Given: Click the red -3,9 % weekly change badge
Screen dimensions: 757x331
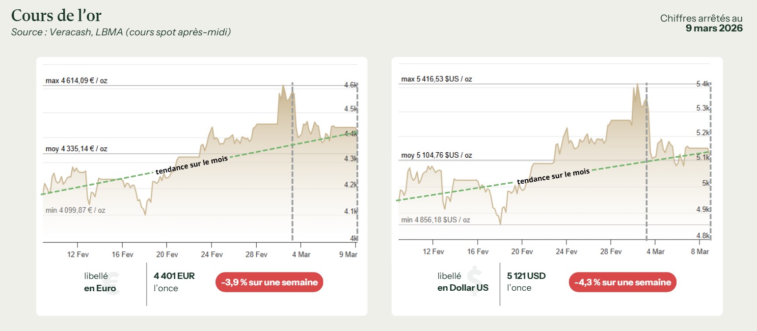Looking at the screenshot, I should (269, 282).
